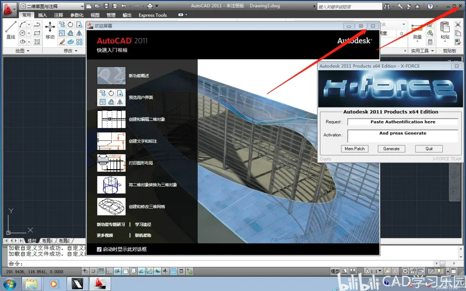This screenshot has height=291, width=466.
Task: Choose the Circle tool in the Draw panel
Action: tap(23, 33)
